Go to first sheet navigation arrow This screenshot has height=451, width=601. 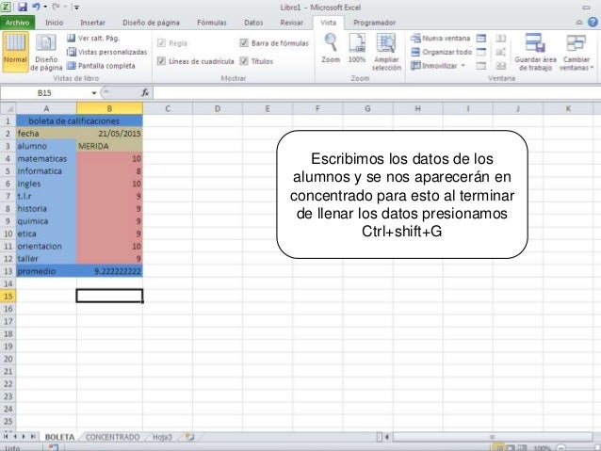(x=6, y=437)
